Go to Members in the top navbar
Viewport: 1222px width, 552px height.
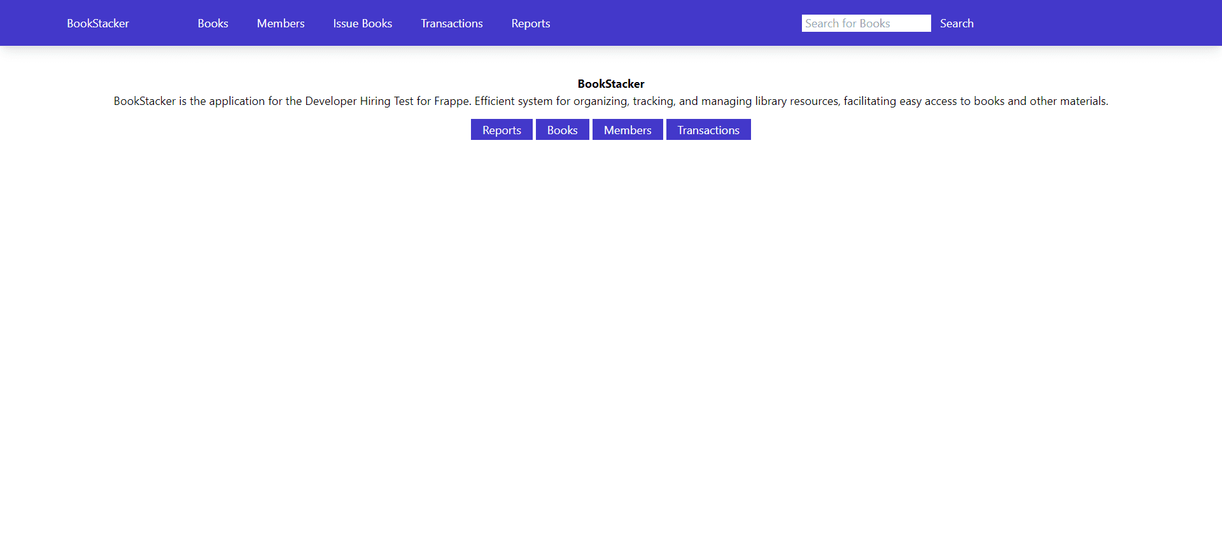click(x=281, y=24)
